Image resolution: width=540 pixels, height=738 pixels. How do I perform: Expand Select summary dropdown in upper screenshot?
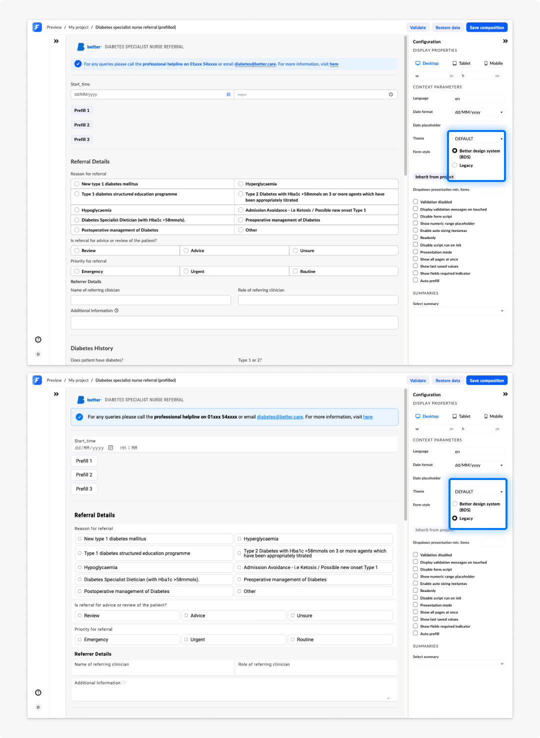(x=459, y=311)
